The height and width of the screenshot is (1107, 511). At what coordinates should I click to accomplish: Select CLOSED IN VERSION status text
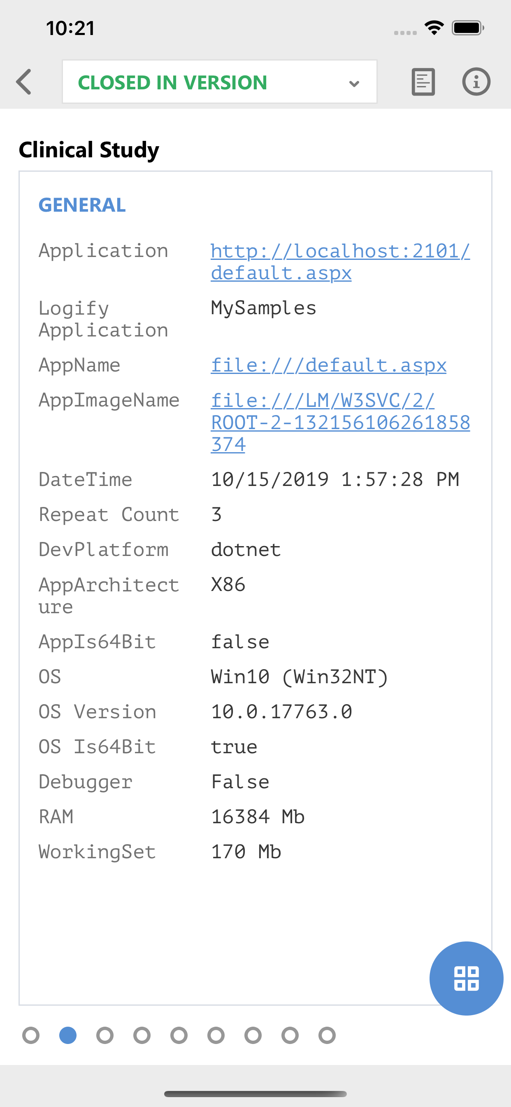[x=173, y=82]
